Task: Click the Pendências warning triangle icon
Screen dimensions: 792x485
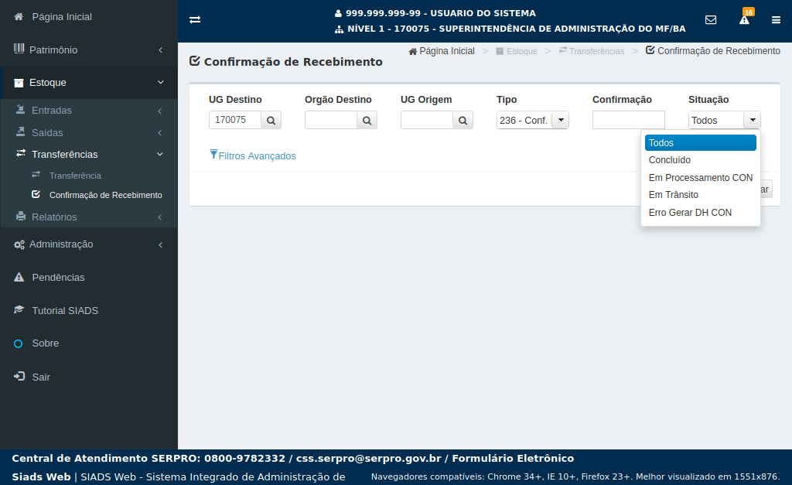Action: pyautogui.click(x=19, y=278)
